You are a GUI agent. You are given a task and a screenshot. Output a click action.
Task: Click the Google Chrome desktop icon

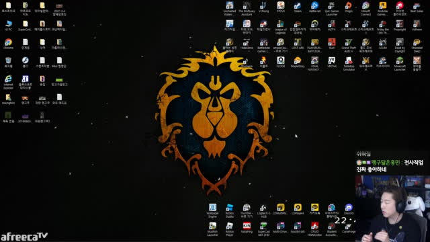8,44
